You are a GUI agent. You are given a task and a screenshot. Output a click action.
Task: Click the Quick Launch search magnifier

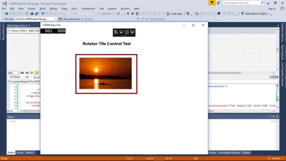[262, 3]
